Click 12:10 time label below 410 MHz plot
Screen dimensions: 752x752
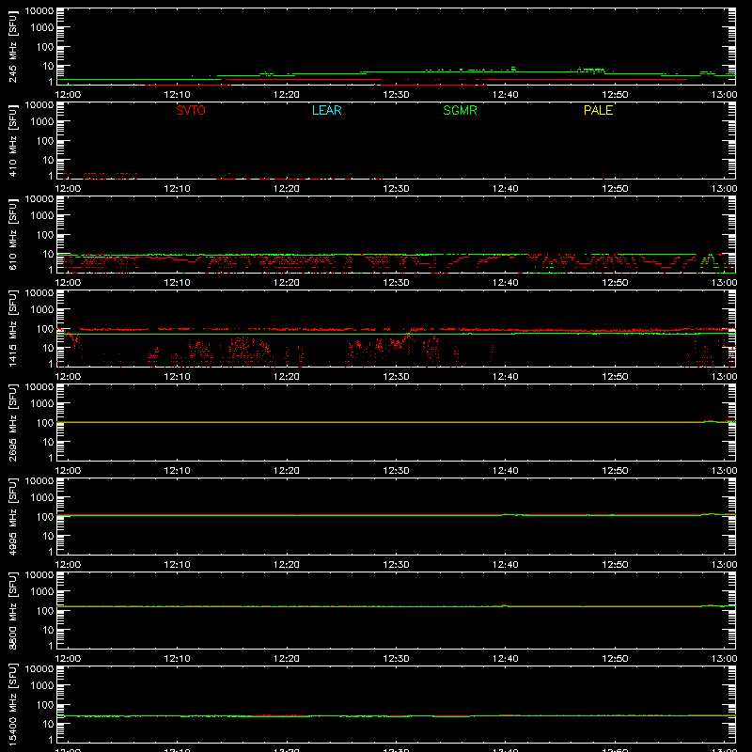(x=177, y=189)
